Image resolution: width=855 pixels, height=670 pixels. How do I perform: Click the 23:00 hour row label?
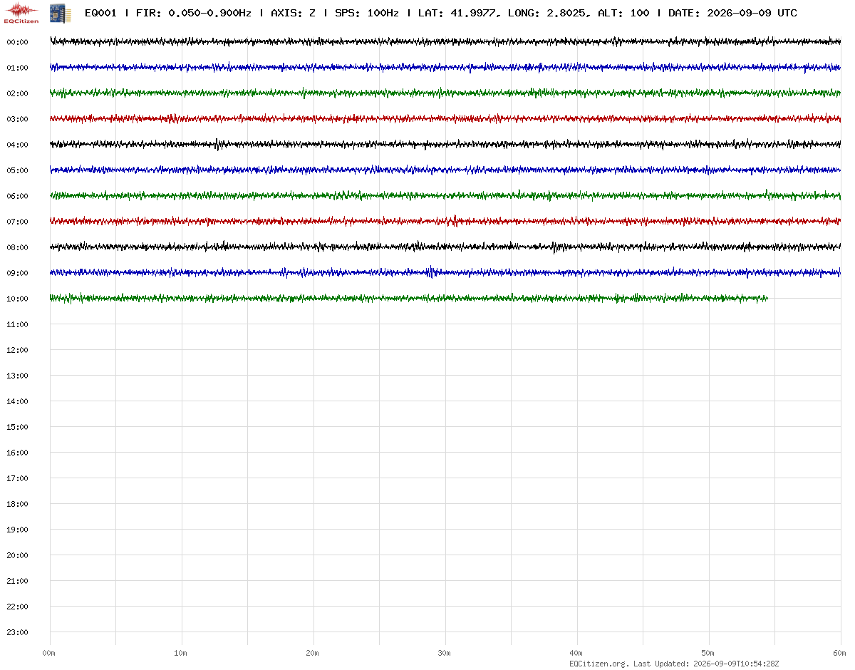(x=17, y=632)
